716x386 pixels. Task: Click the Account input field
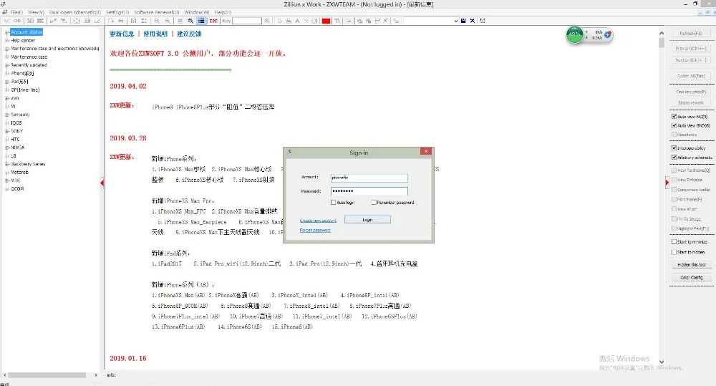coord(369,178)
